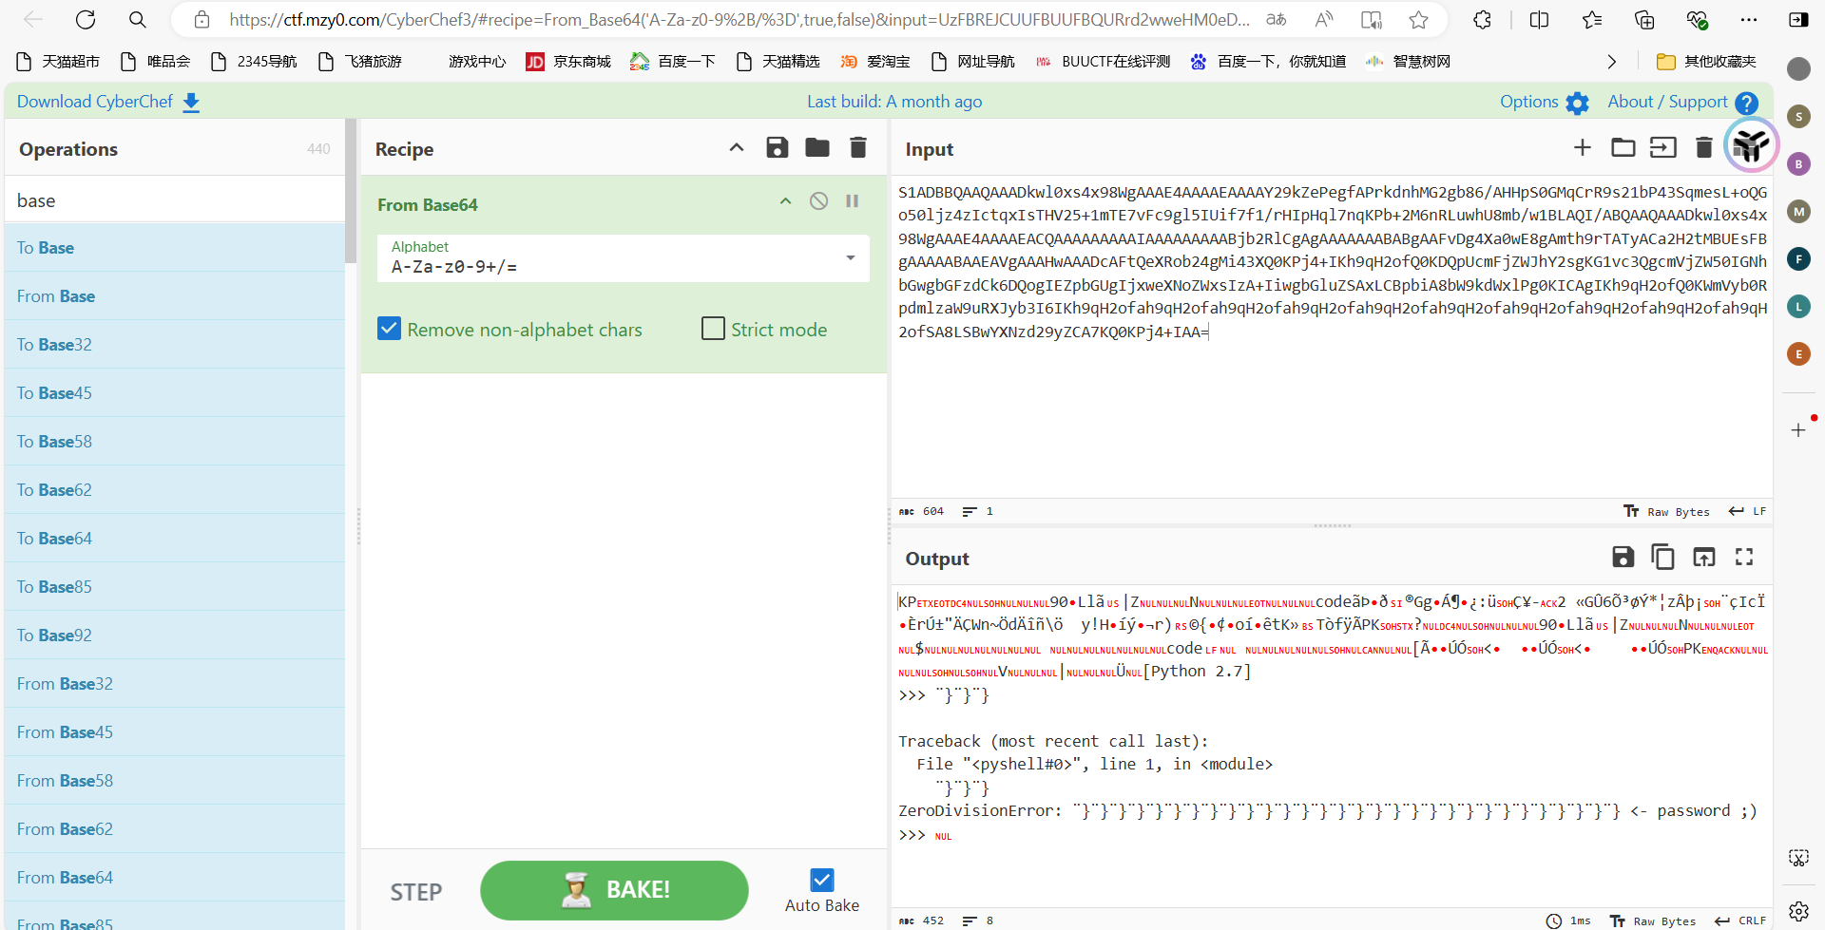The height and width of the screenshot is (930, 1825).
Task: Save the output to file
Action: pos(1623,557)
